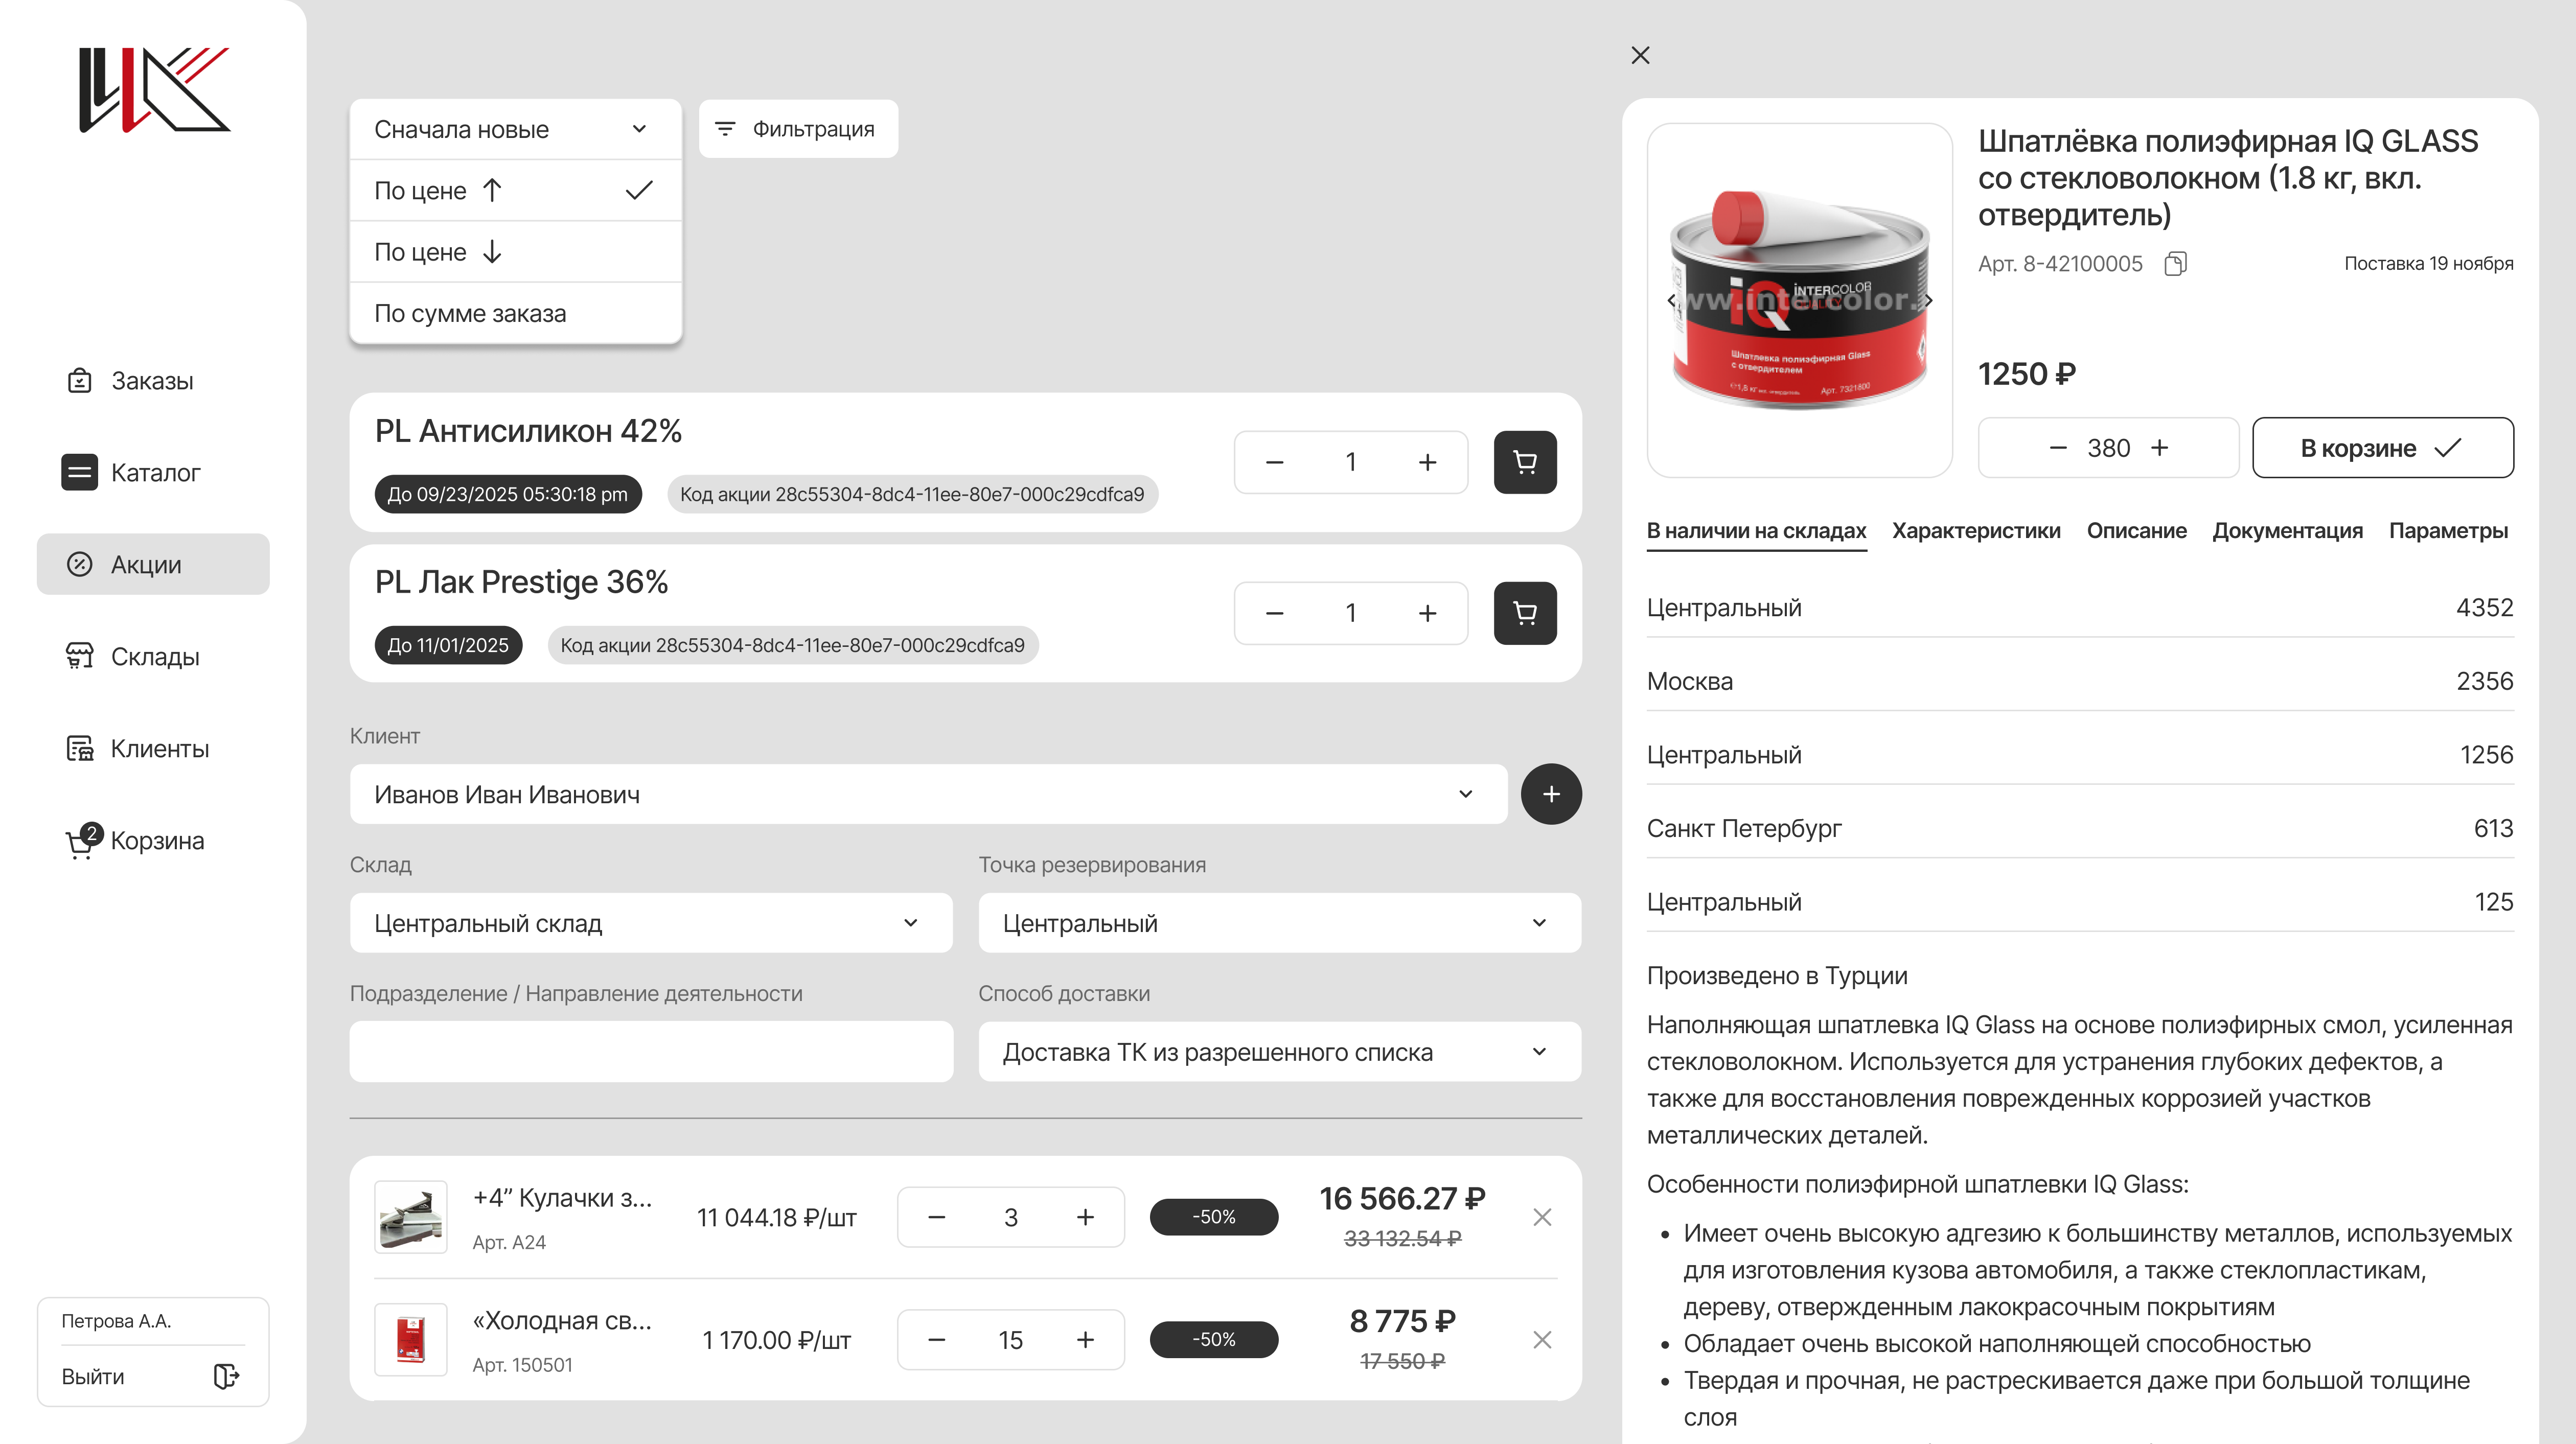Toggle the В корзине button state

coord(2382,448)
